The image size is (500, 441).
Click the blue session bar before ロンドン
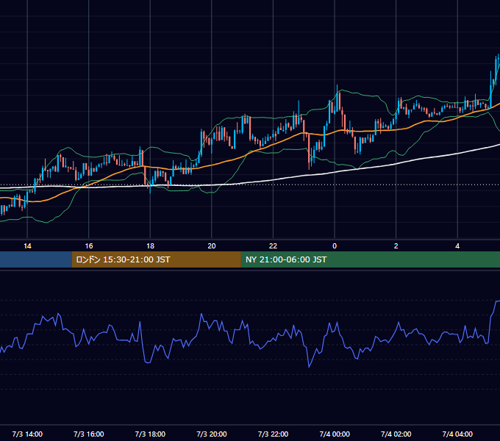[36, 259]
